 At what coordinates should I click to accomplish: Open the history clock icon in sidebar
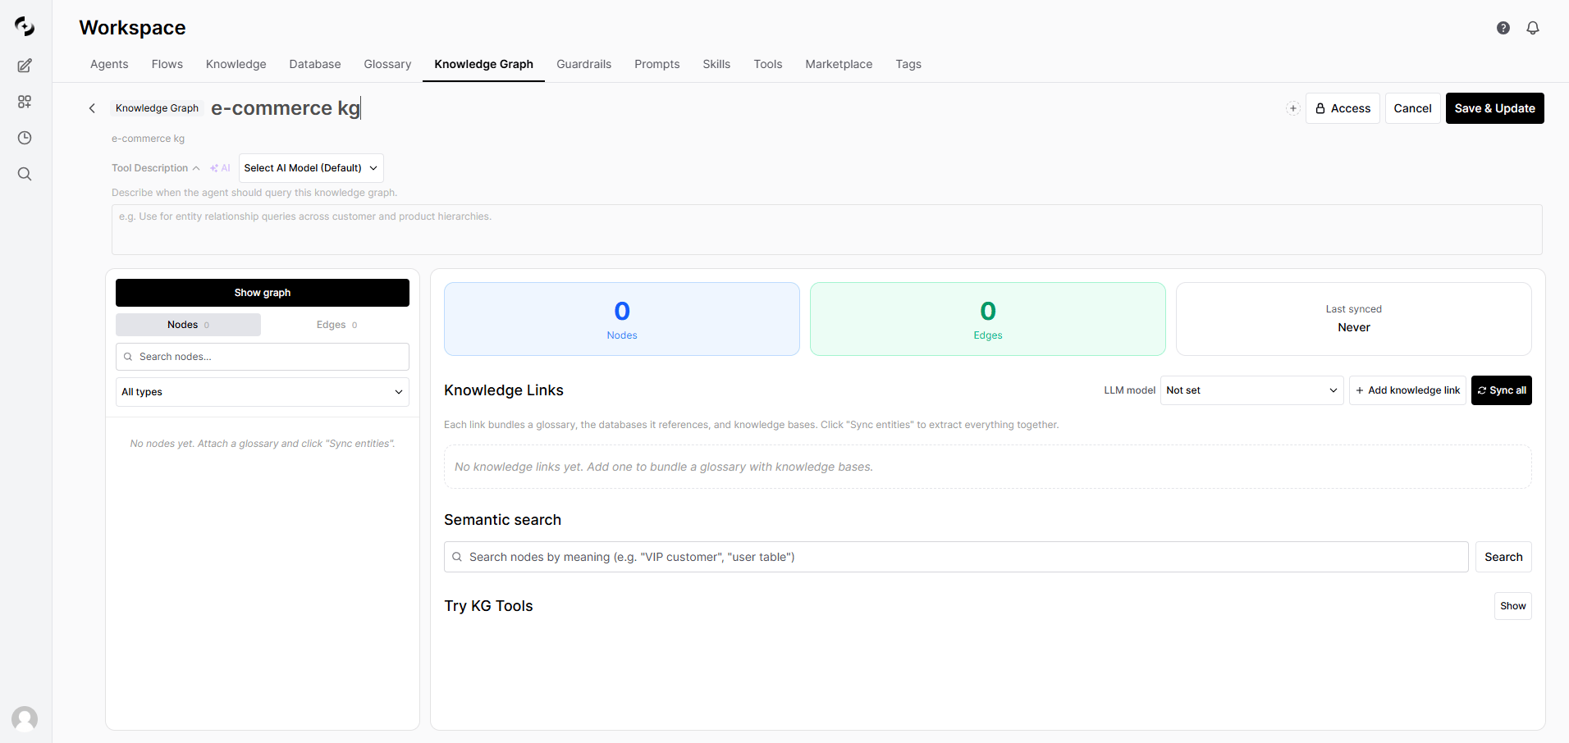25,138
